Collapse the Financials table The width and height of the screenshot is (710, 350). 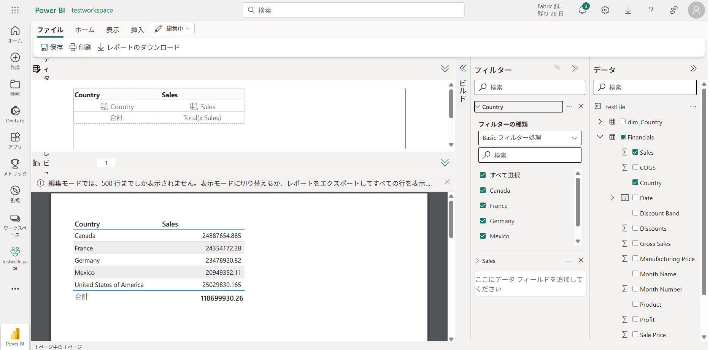coord(600,137)
